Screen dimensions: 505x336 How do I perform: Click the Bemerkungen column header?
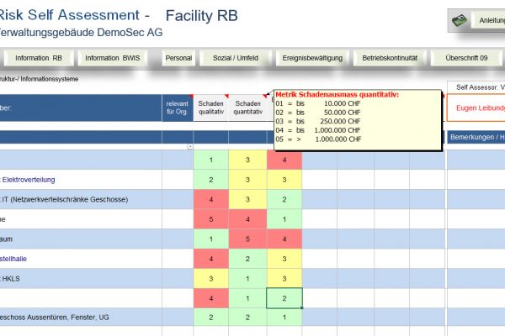pos(476,137)
